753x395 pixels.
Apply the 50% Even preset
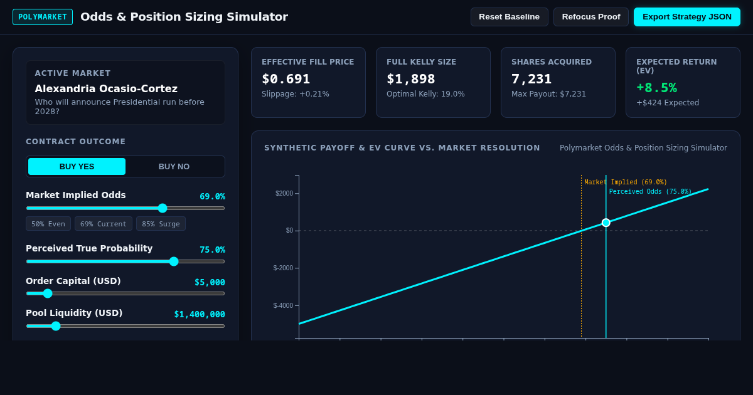click(x=48, y=224)
